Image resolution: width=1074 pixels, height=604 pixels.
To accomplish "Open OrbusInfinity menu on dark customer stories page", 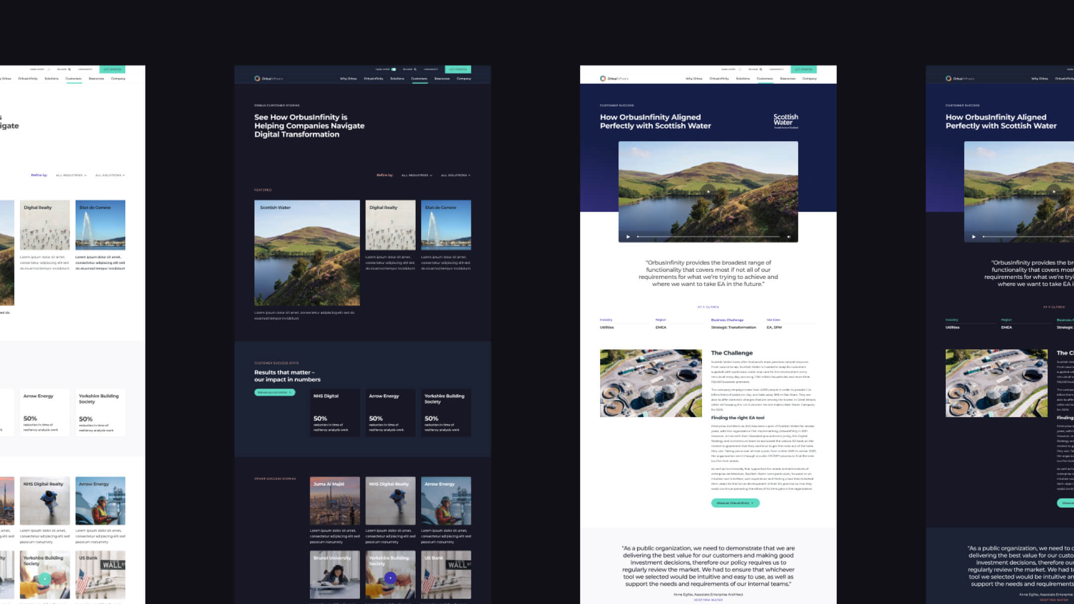I will [373, 79].
